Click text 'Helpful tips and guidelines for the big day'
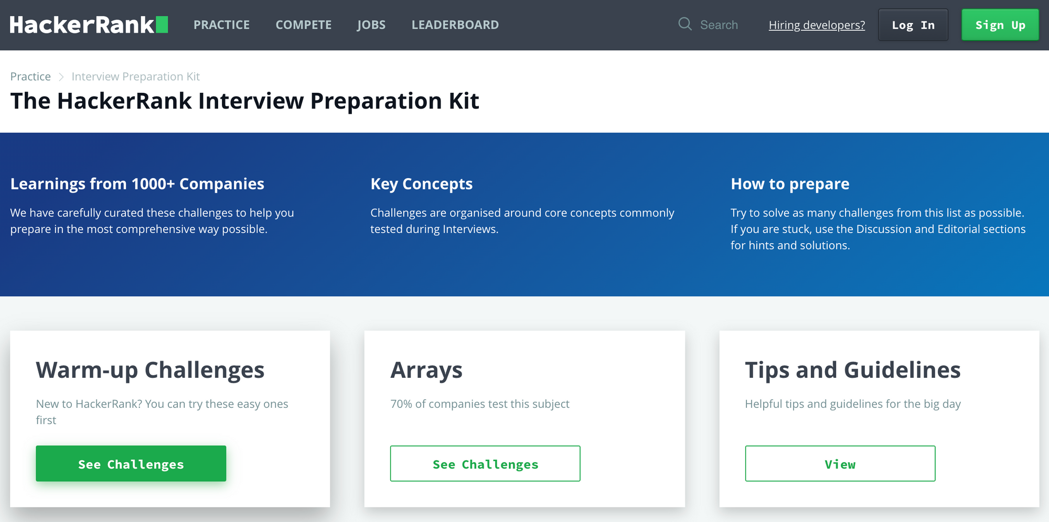This screenshot has height=522, width=1049. coord(853,404)
